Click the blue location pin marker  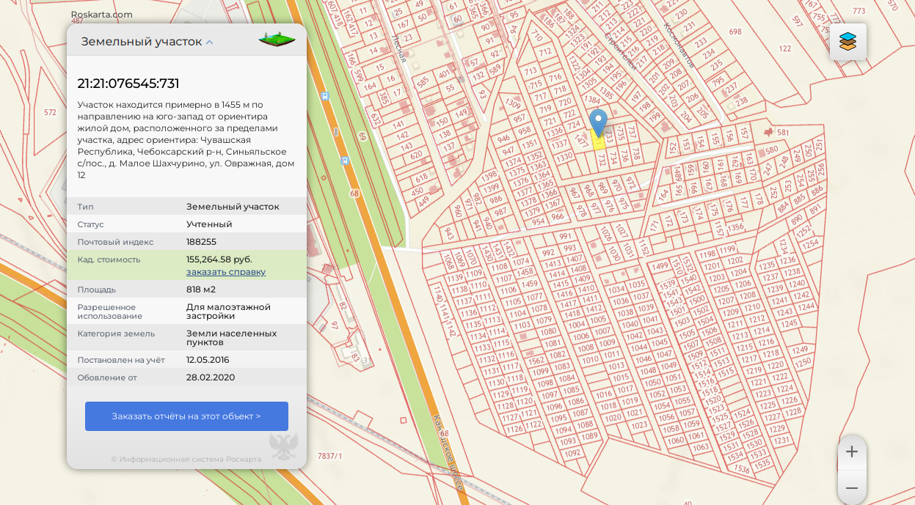pyautogui.click(x=599, y=122)
